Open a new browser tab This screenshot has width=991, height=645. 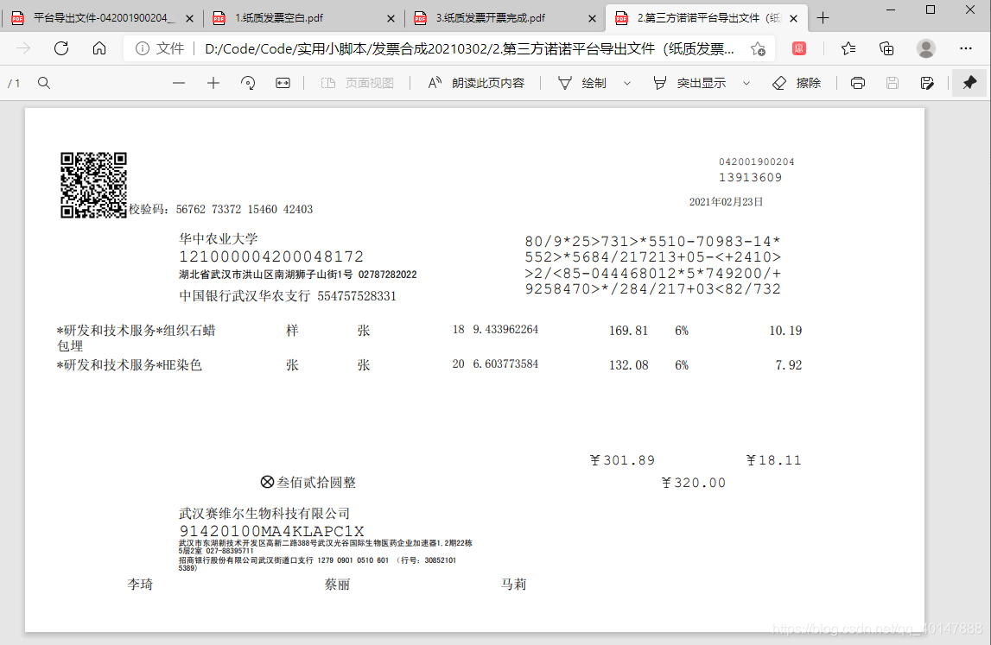pos(823,18)
